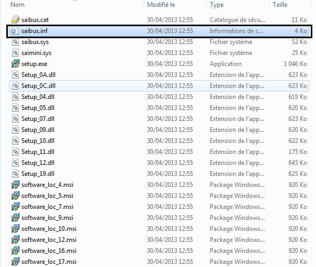Image resolution: width=316 pixels, height=267 pixels.
Task: Click the software_loc_16.msi package icon
Action: [x=15, y=250]
